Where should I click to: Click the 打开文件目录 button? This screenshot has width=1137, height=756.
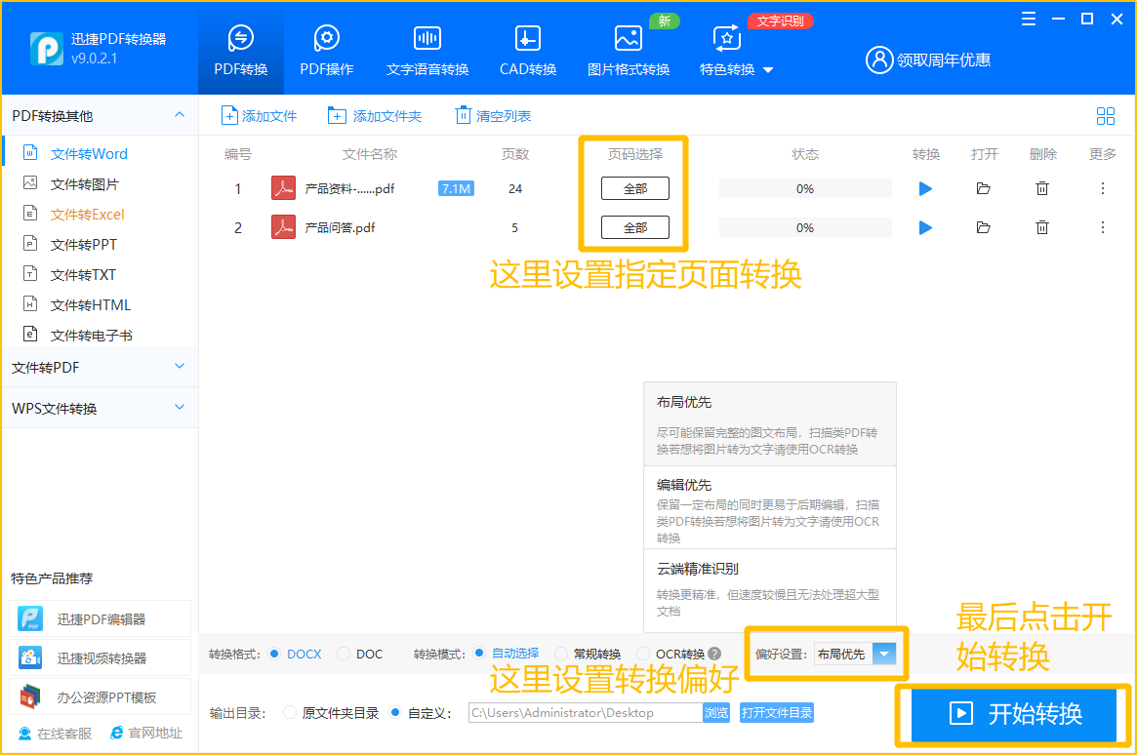click(777, 712)
